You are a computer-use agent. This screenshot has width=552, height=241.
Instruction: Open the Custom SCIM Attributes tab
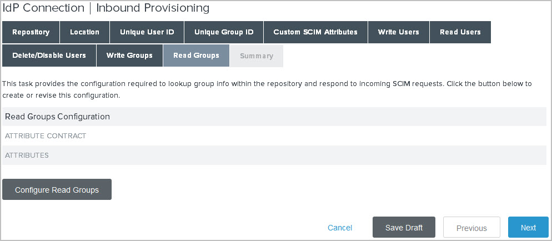tap(315, 32)
